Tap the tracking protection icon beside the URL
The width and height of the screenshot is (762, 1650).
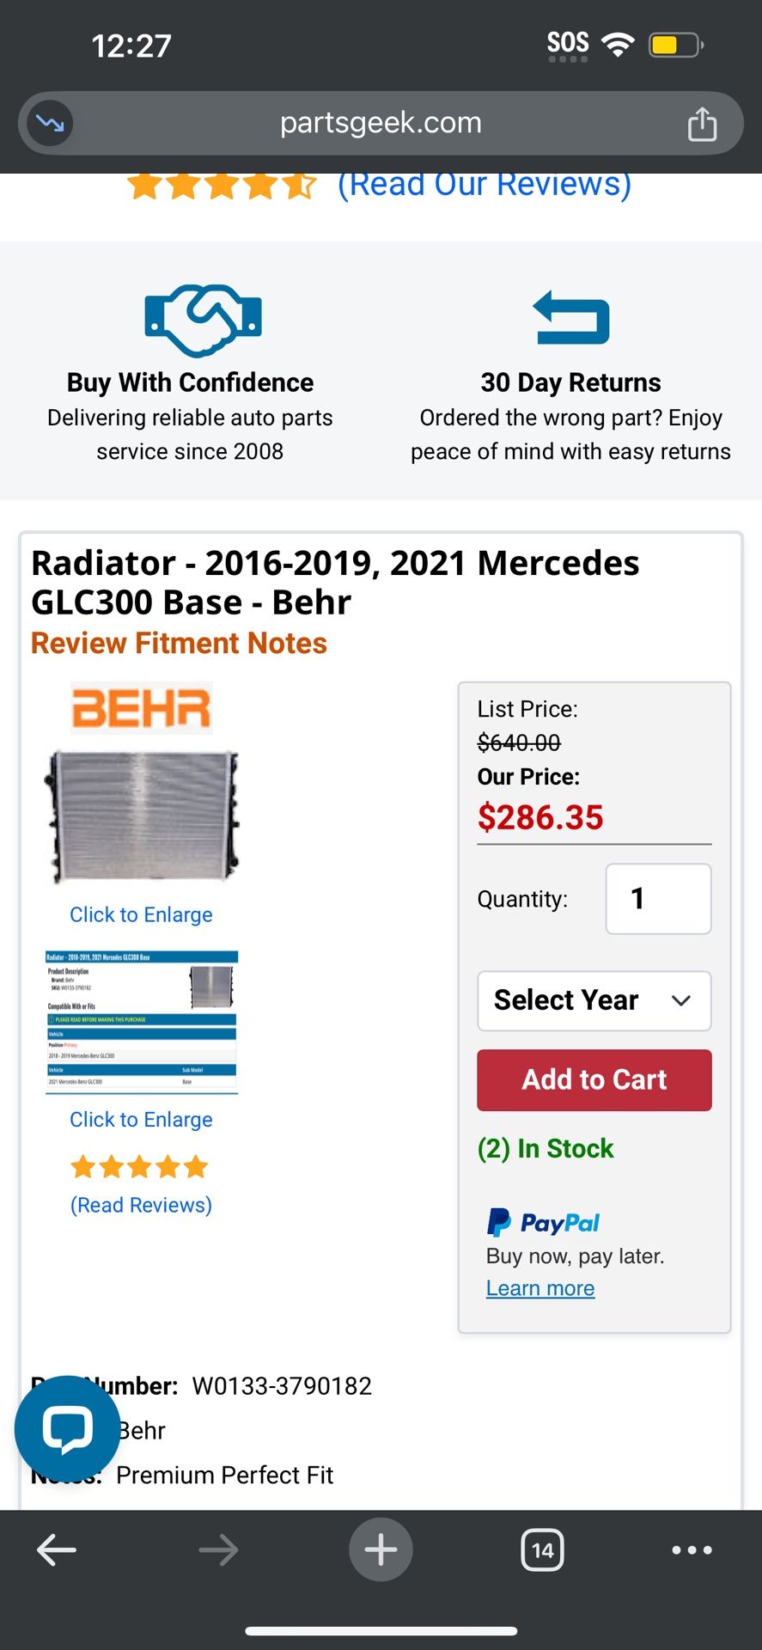[x=50, y=124]
